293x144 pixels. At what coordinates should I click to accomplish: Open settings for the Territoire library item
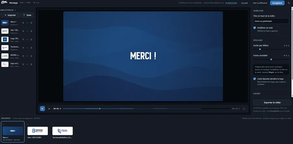[23, 48]
